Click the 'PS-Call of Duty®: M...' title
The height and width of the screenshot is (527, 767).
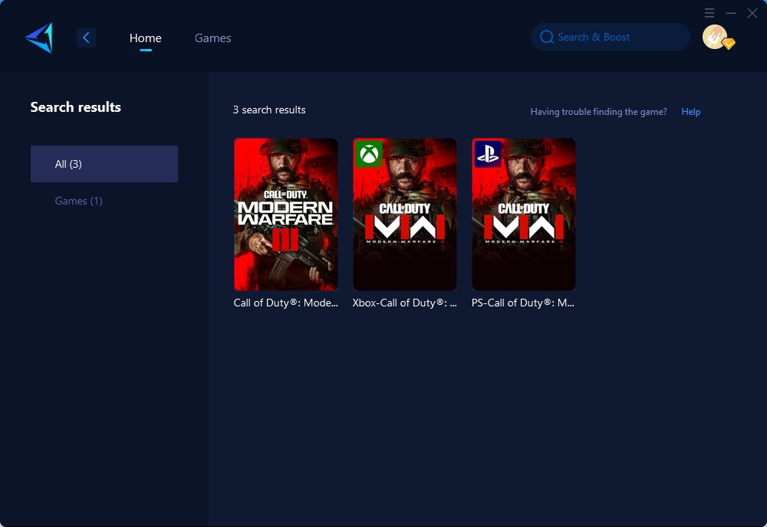pyautogui.click(x=523, y=303)
